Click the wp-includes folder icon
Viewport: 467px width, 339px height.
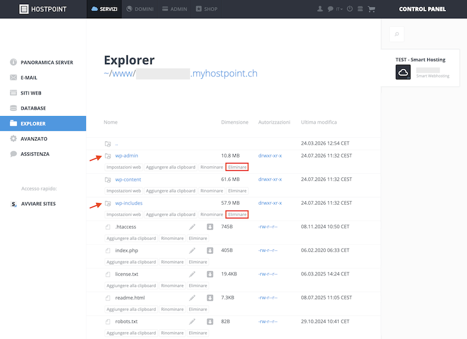pos(108,204)
